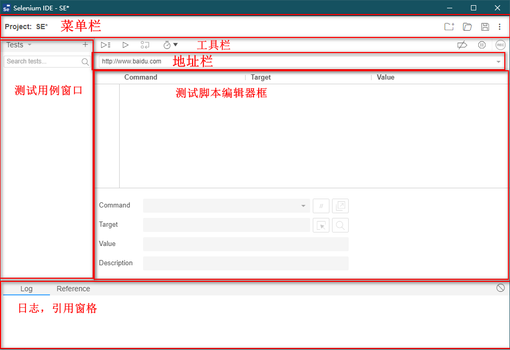Viewport: 510px width, 350px height.
Task: Click the step over command icon
Action: click(145, 45)
